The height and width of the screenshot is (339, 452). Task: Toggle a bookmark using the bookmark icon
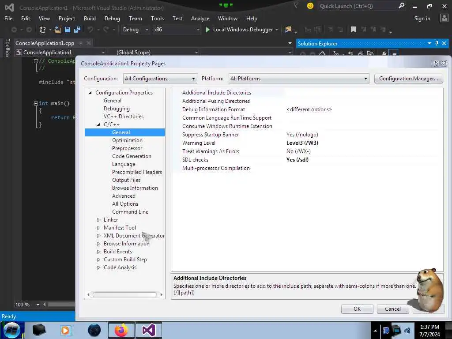(353, 30)
